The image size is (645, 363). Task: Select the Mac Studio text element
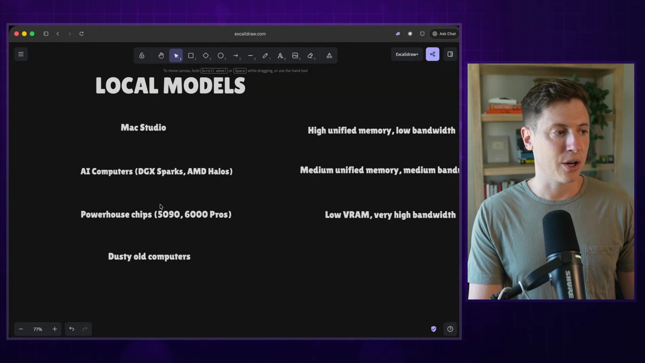[x=143, y=127]
